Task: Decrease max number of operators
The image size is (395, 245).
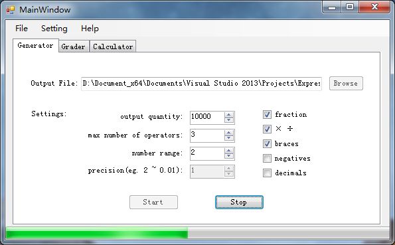Action: 229,138
